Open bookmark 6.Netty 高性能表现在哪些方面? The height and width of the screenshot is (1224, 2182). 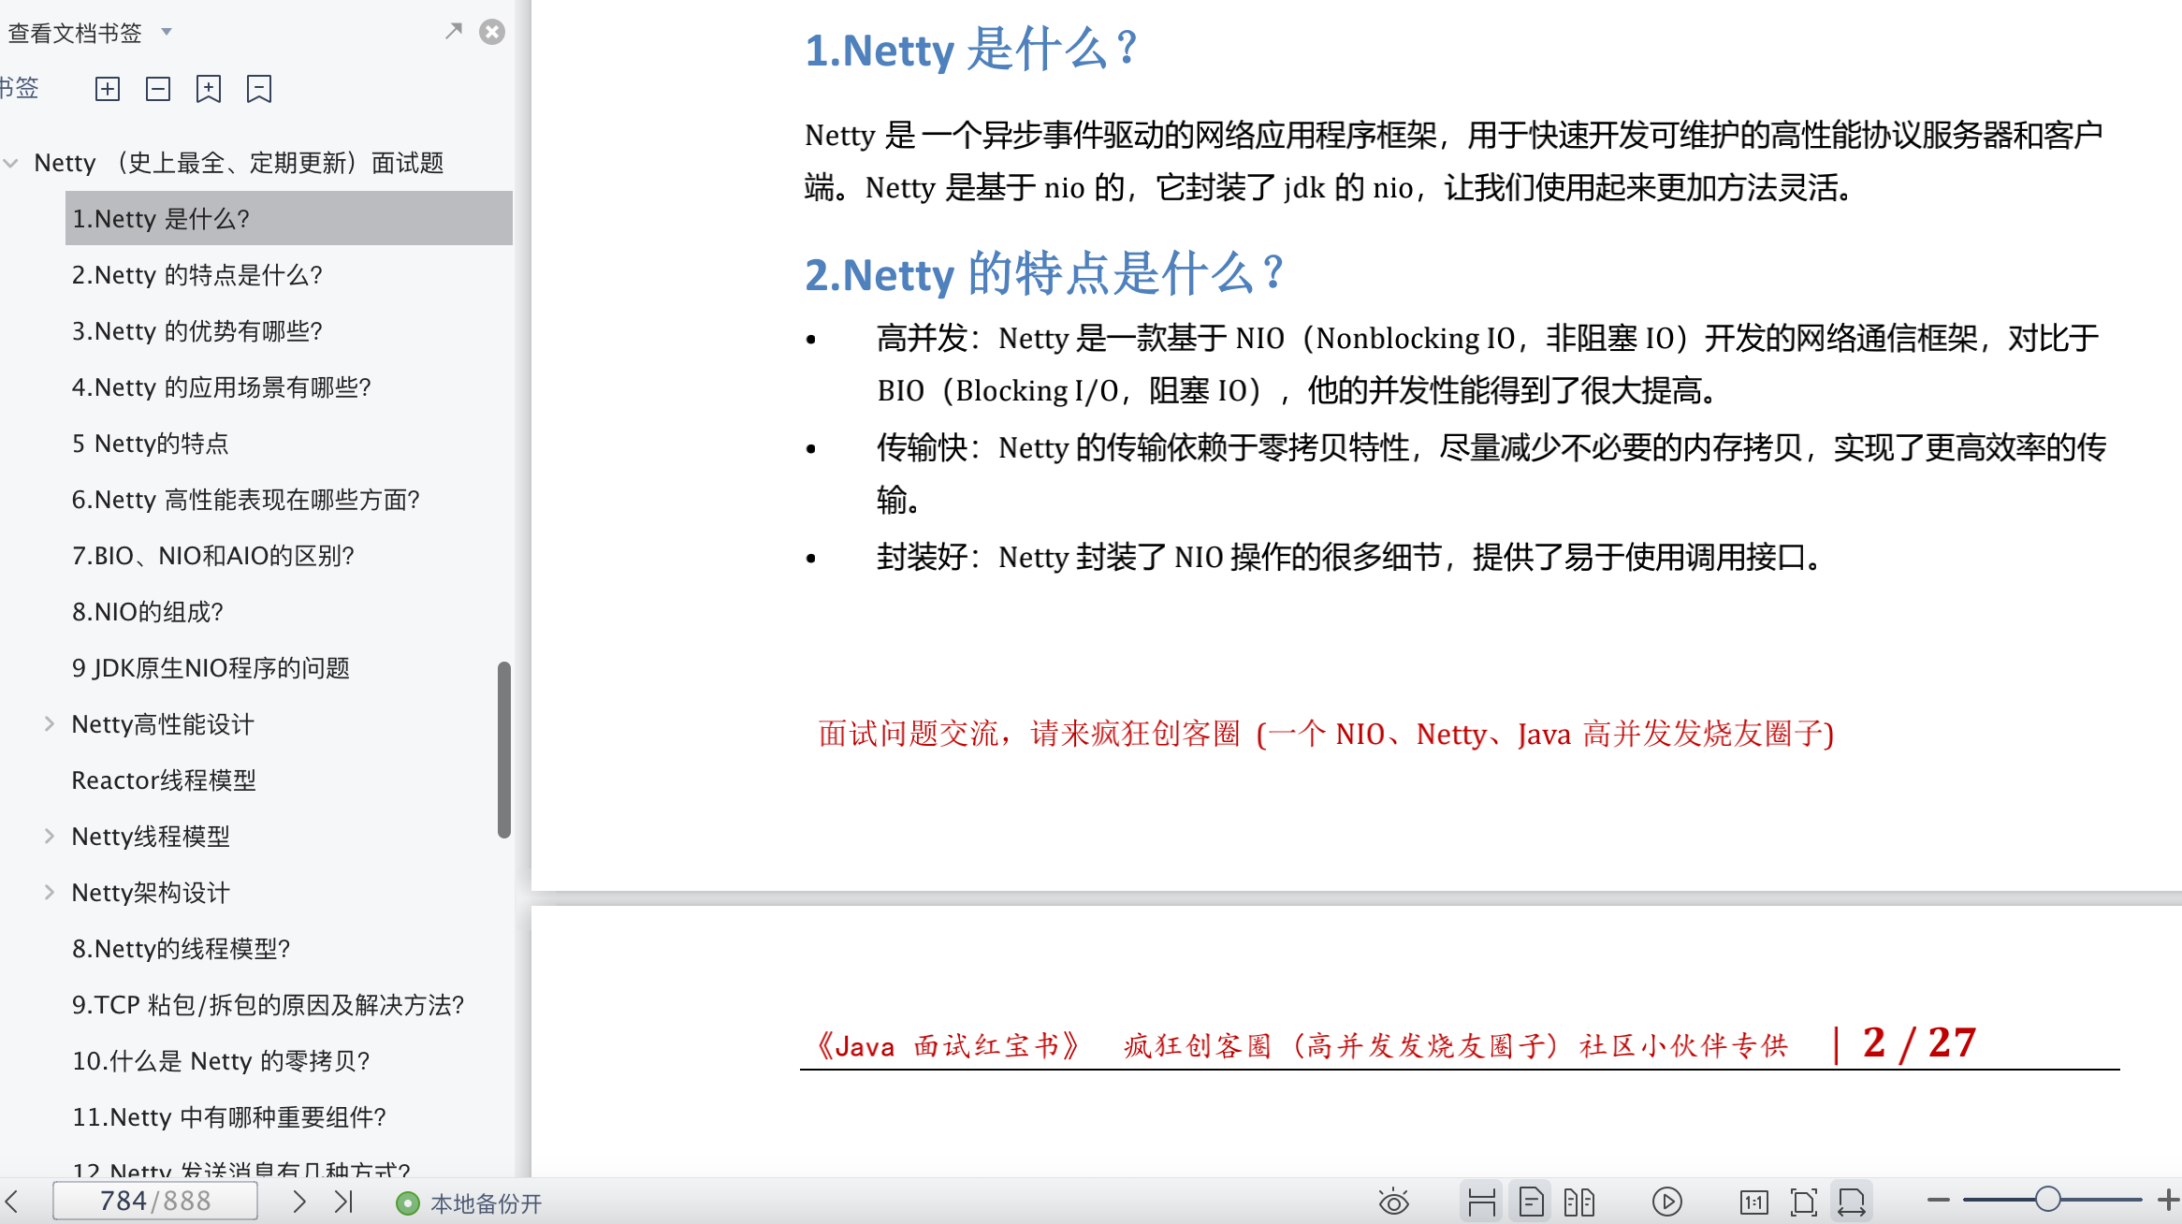click(x=246, y=499)
